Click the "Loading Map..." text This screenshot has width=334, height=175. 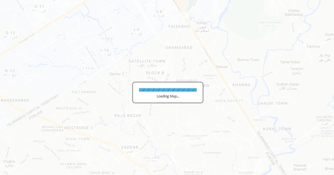(168, 96)
